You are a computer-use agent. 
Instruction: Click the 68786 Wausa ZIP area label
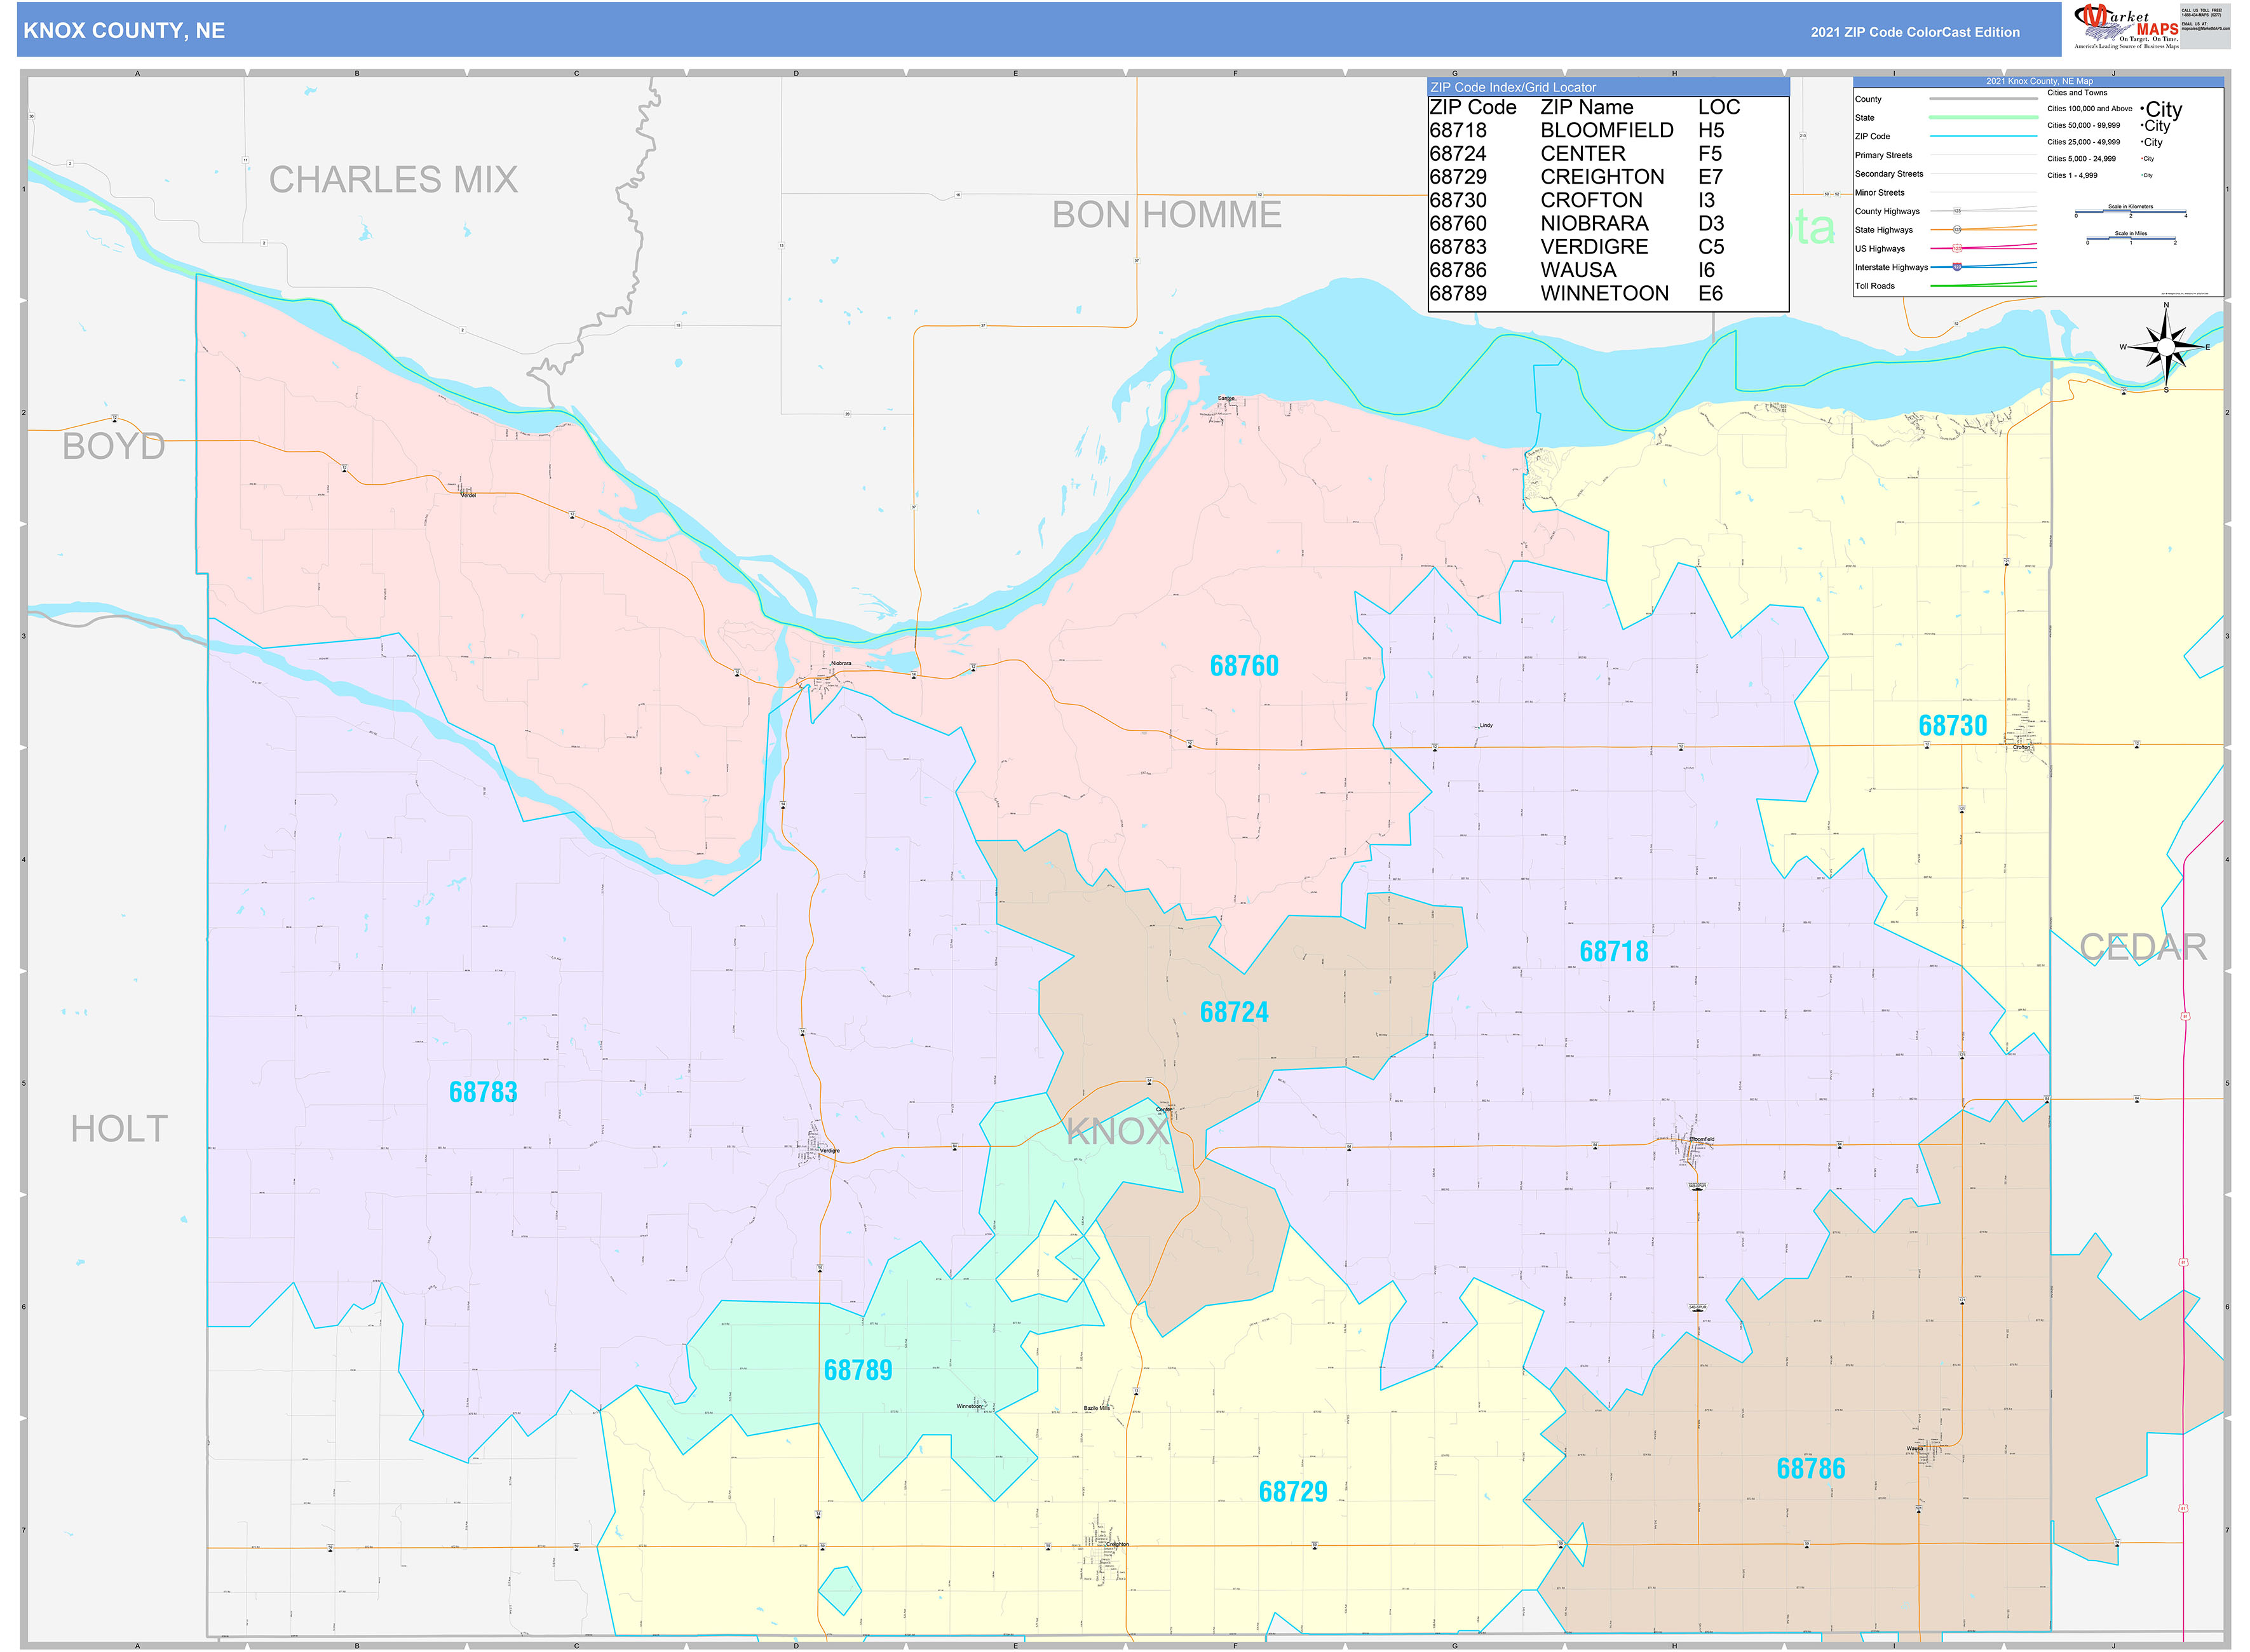point(1810,1469)
